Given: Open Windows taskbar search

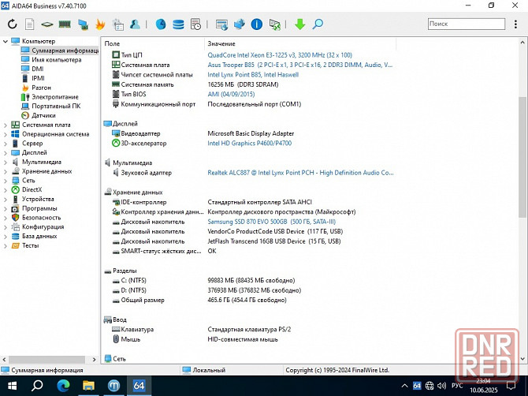Looking at the screenshot, I should coord(37,386).
